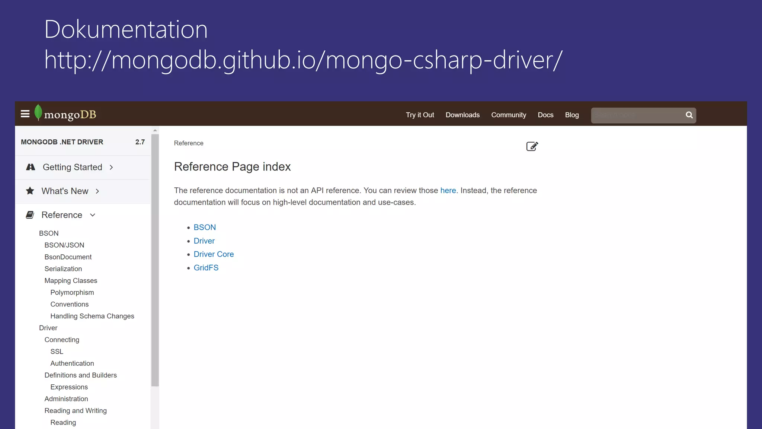Open the BSON link in page index
Image resolution: width=762 pixels, height=429 pixels.
[x=205, y=227]
